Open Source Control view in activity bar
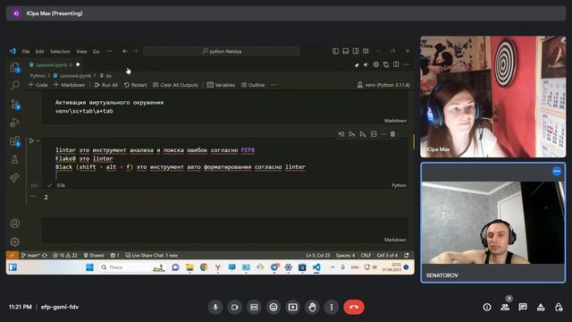572x322 pixels. pyautogui.click(x=15, y=104)
